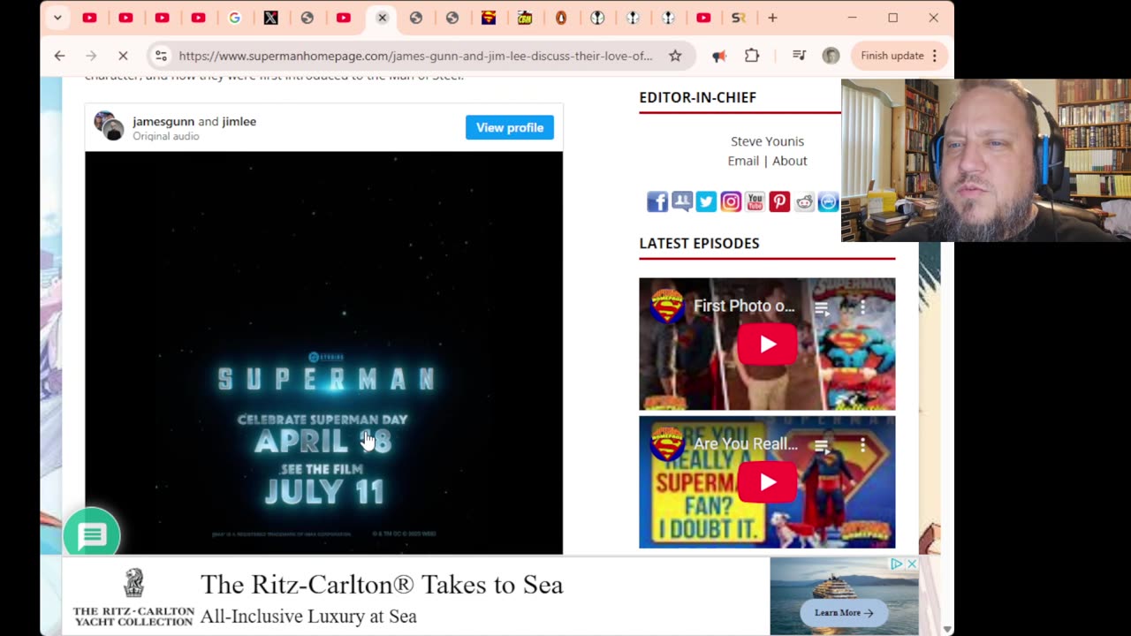Open the Chrome profile avatar
This screenshot has height=636, width=1131.
(x=831, y=56)
